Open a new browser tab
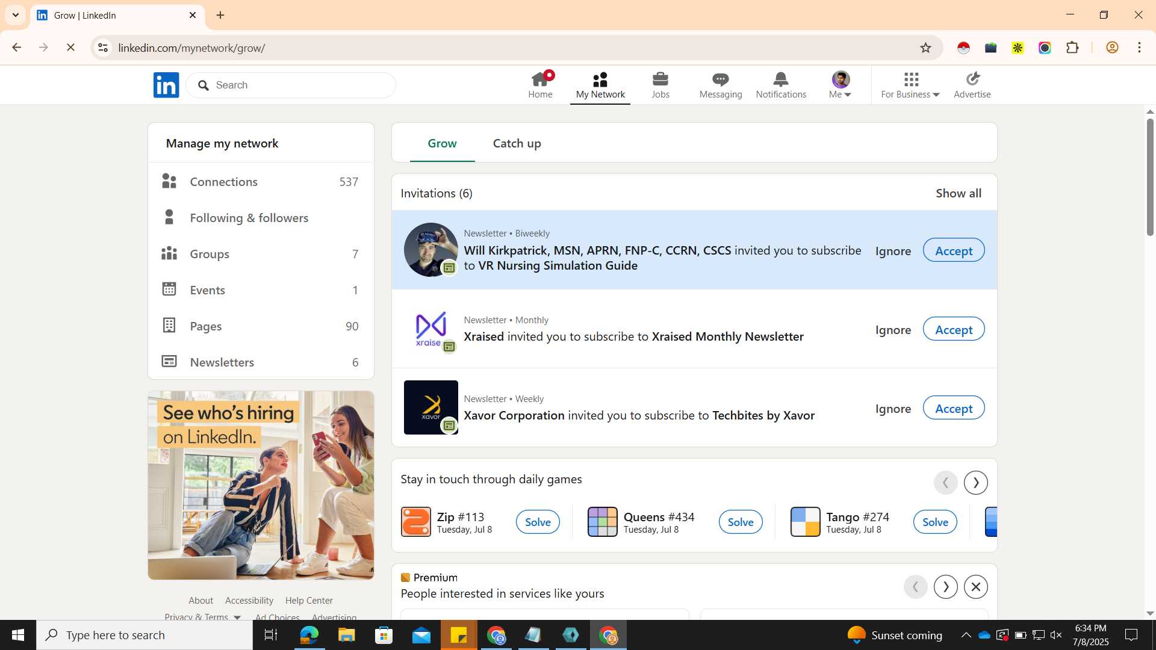The image size is (1156, 650). pyautogui.click(x=220, y=15)
